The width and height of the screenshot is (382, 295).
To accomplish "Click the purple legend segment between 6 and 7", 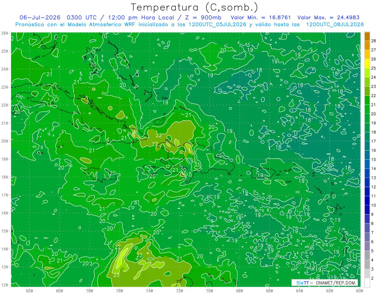I will click(367, 237).
